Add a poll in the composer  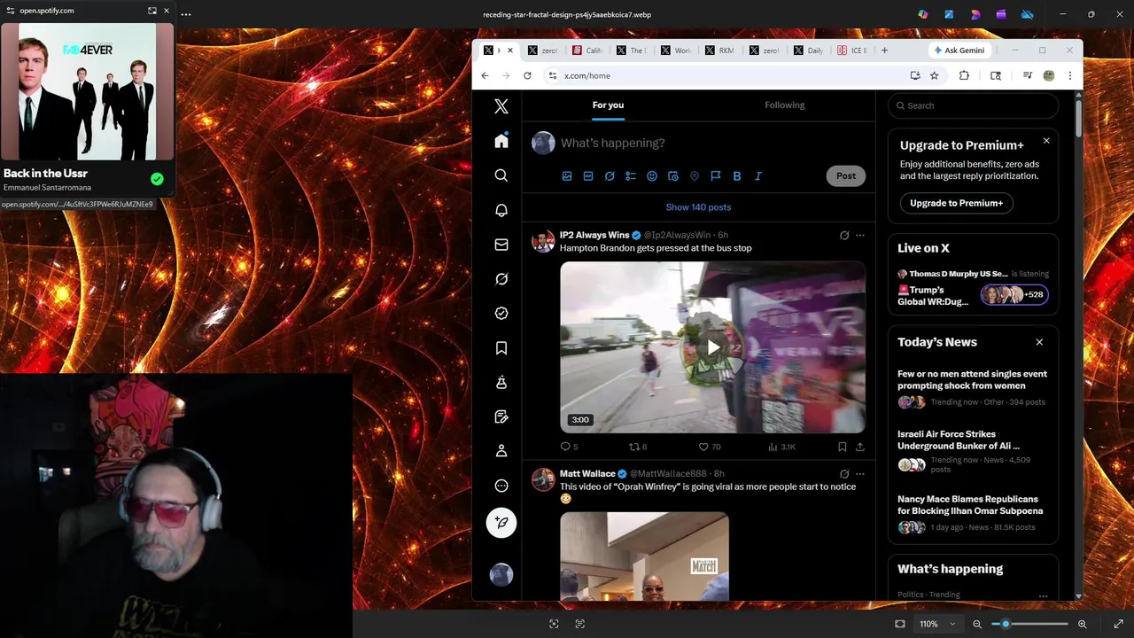coord(631,176)
